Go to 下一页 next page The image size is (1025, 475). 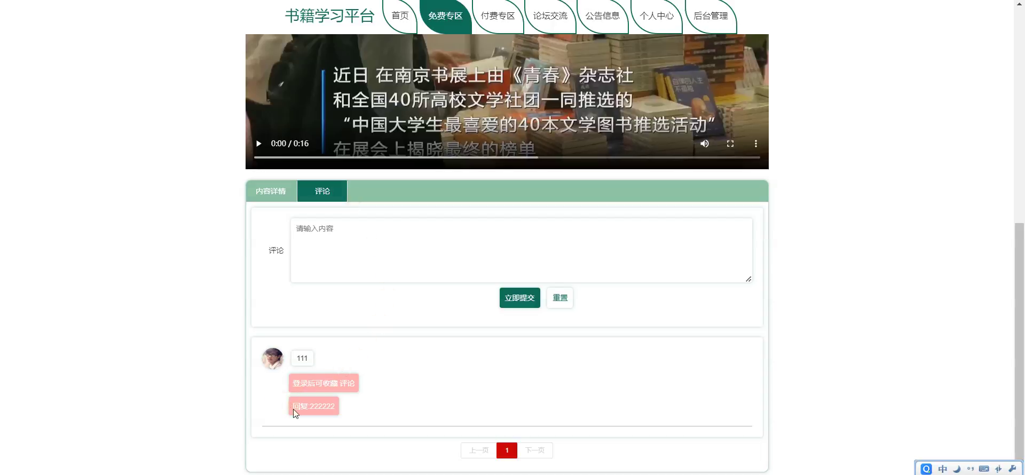[535, 450]
